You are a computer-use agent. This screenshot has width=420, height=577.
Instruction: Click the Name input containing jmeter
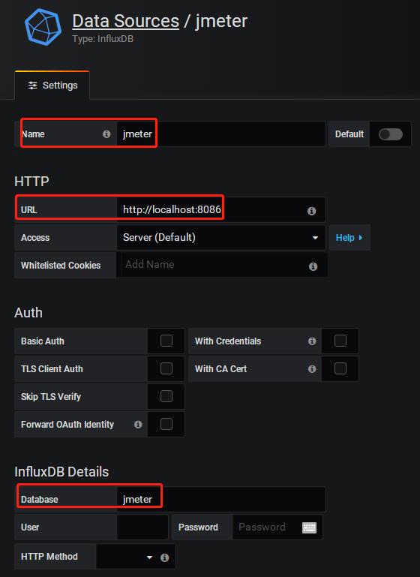pos(221,134)
